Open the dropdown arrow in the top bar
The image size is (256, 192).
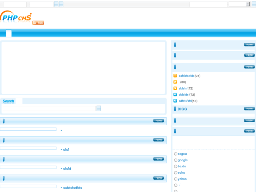(248, 4)
